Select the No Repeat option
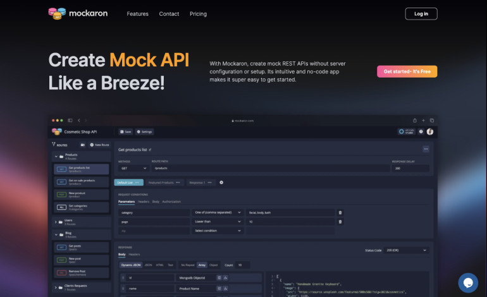The height and width of the screenshot is (297, 487). pyautogui.click(x=188, y=265)
